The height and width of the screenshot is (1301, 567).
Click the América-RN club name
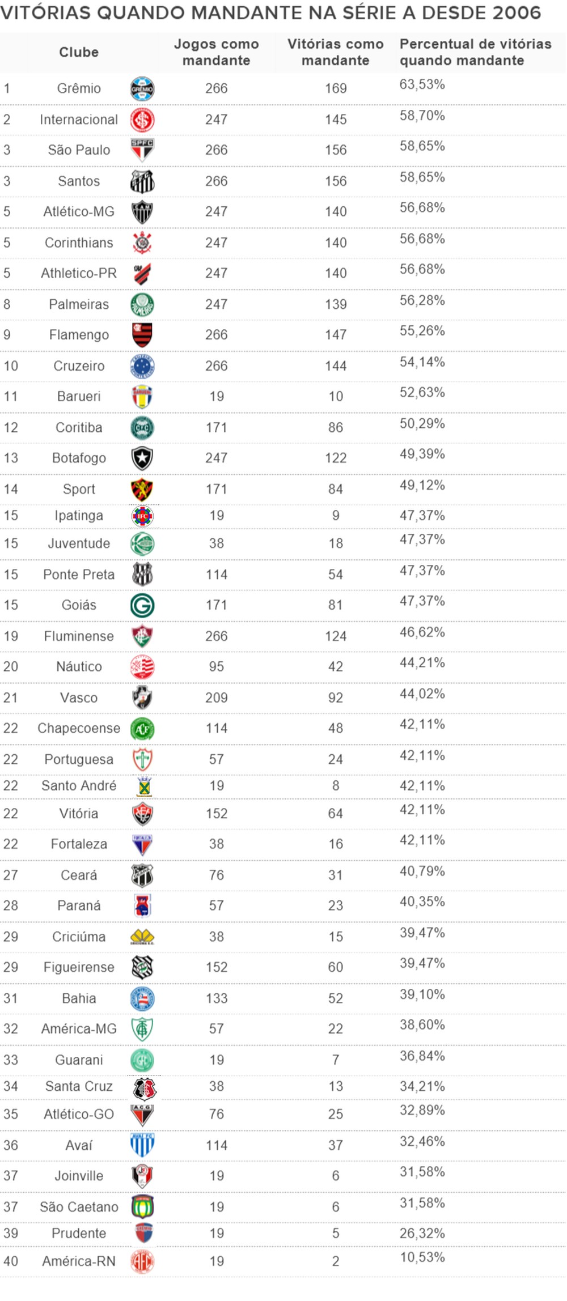79,1261
